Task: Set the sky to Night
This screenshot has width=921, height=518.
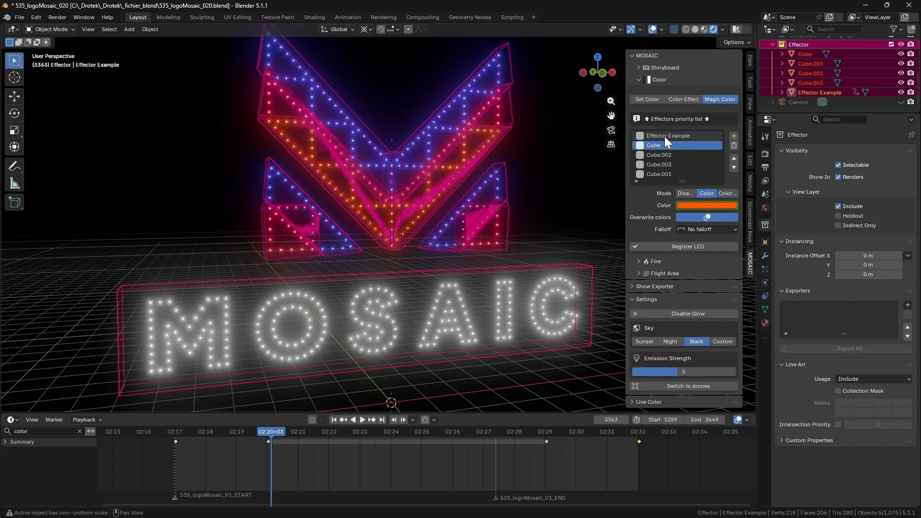Action: [x=670, y=341]
